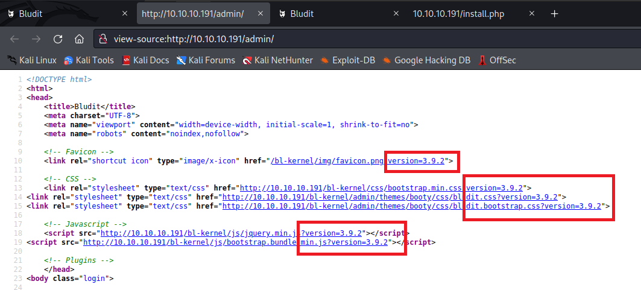Open the Kali Tools bookmark
641x290 pixels.
[x=89, y=60]
